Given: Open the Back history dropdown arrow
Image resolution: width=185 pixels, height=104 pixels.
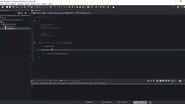Looking at the screenshot, I should (x=106, y=7).
